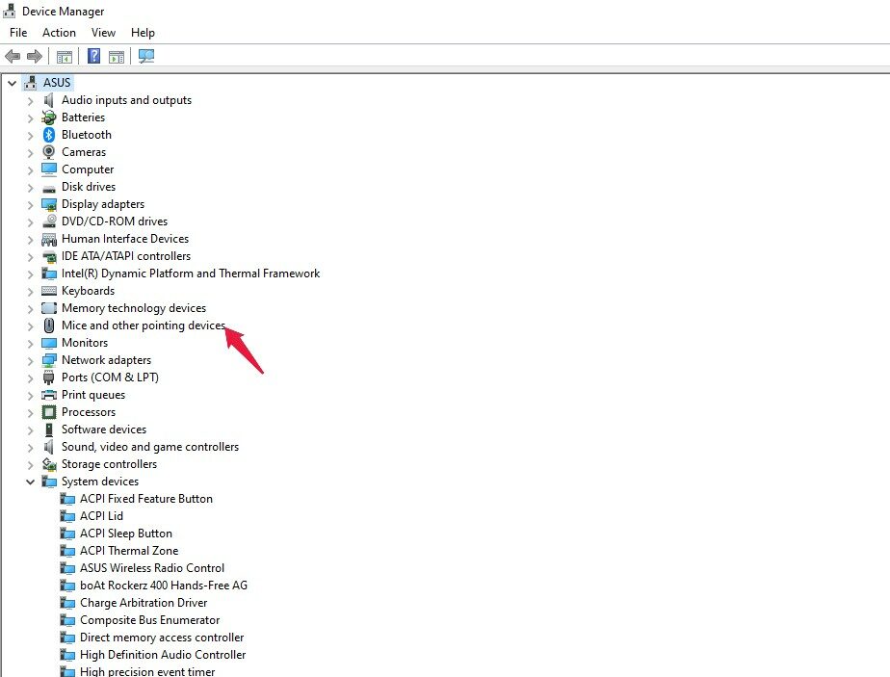Image resolution: width=890 pixels, height=677 pixels.
Task: Expand the Sound, video and game controllers node
Action: (x=30, y=448)
